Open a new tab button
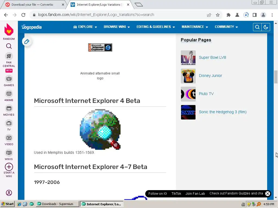Viewport: 278px width, 208px height. [139, 5]
